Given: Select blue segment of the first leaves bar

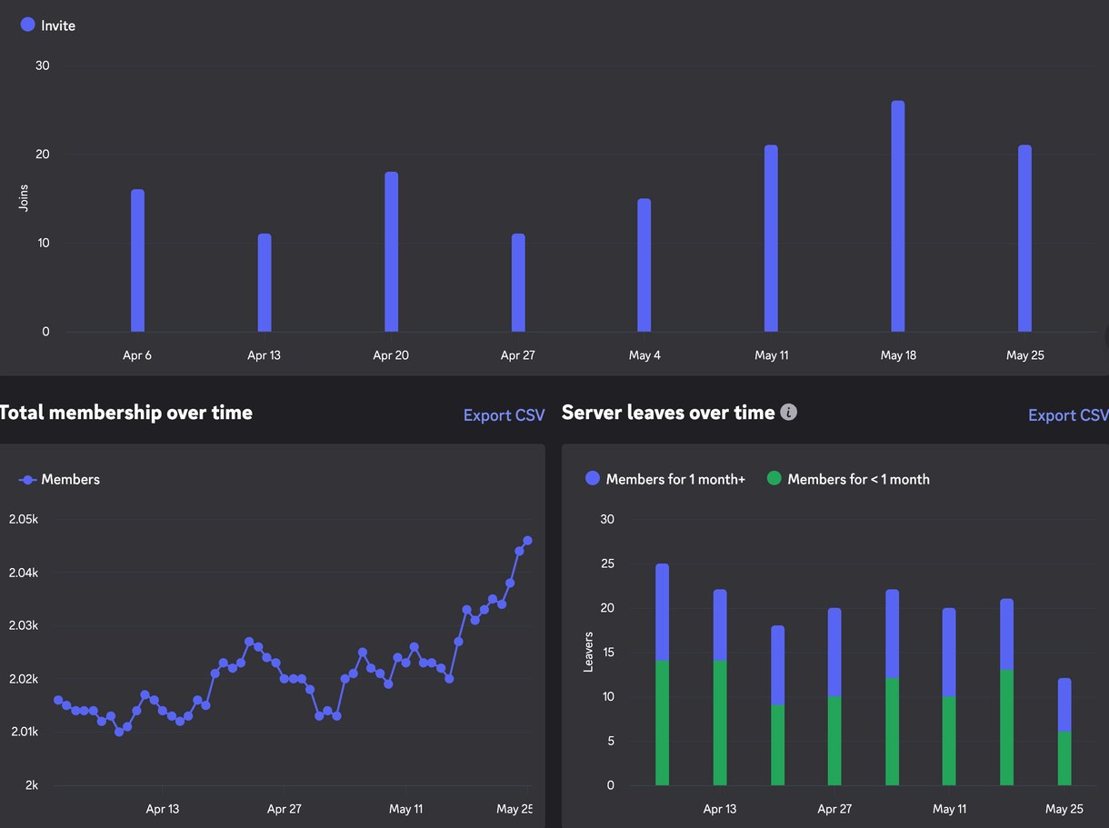Looking at the screenshot, I should click(x=662, y=613).
